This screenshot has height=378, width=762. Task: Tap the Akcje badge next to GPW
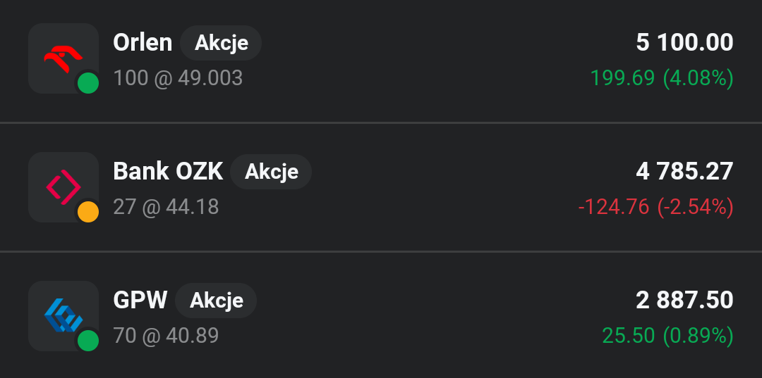click(x=217, y=301)
